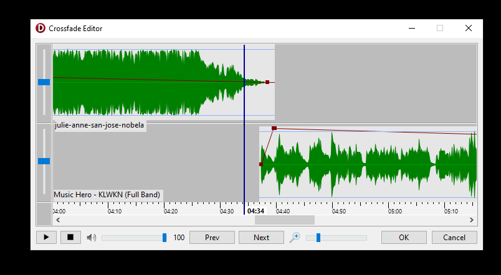Click the Music Hero track waveform
501x275 pixels.
pos(368,164)
